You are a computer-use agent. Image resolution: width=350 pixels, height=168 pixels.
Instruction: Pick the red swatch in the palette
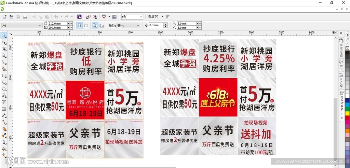coord(347,117)
